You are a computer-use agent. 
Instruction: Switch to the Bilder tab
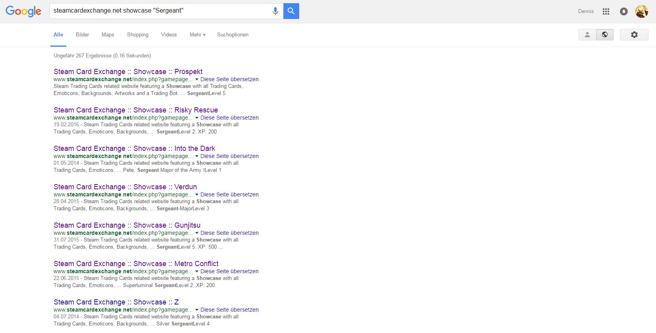coord(83,35)
